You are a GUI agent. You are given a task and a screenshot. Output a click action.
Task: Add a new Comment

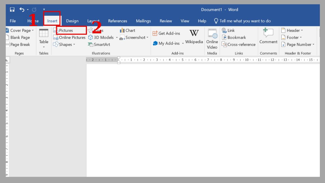tap(268, 36)
